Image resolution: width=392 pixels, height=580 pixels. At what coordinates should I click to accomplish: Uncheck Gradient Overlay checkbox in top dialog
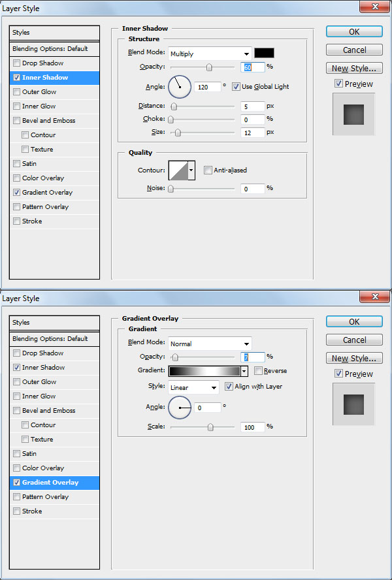(16, 192)
